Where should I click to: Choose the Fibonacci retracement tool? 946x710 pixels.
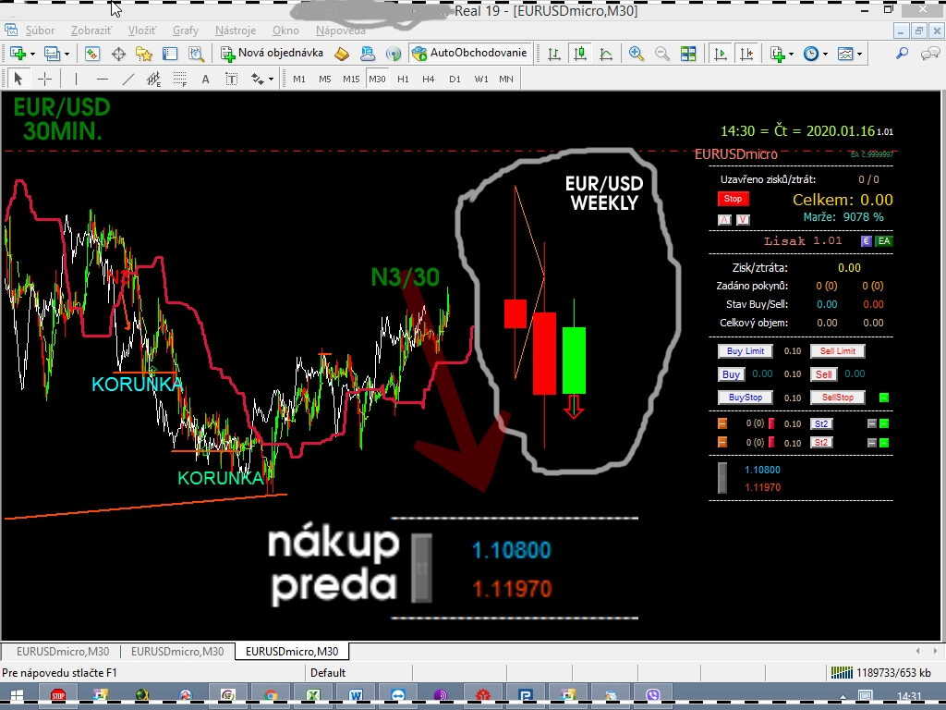point(180,80)
